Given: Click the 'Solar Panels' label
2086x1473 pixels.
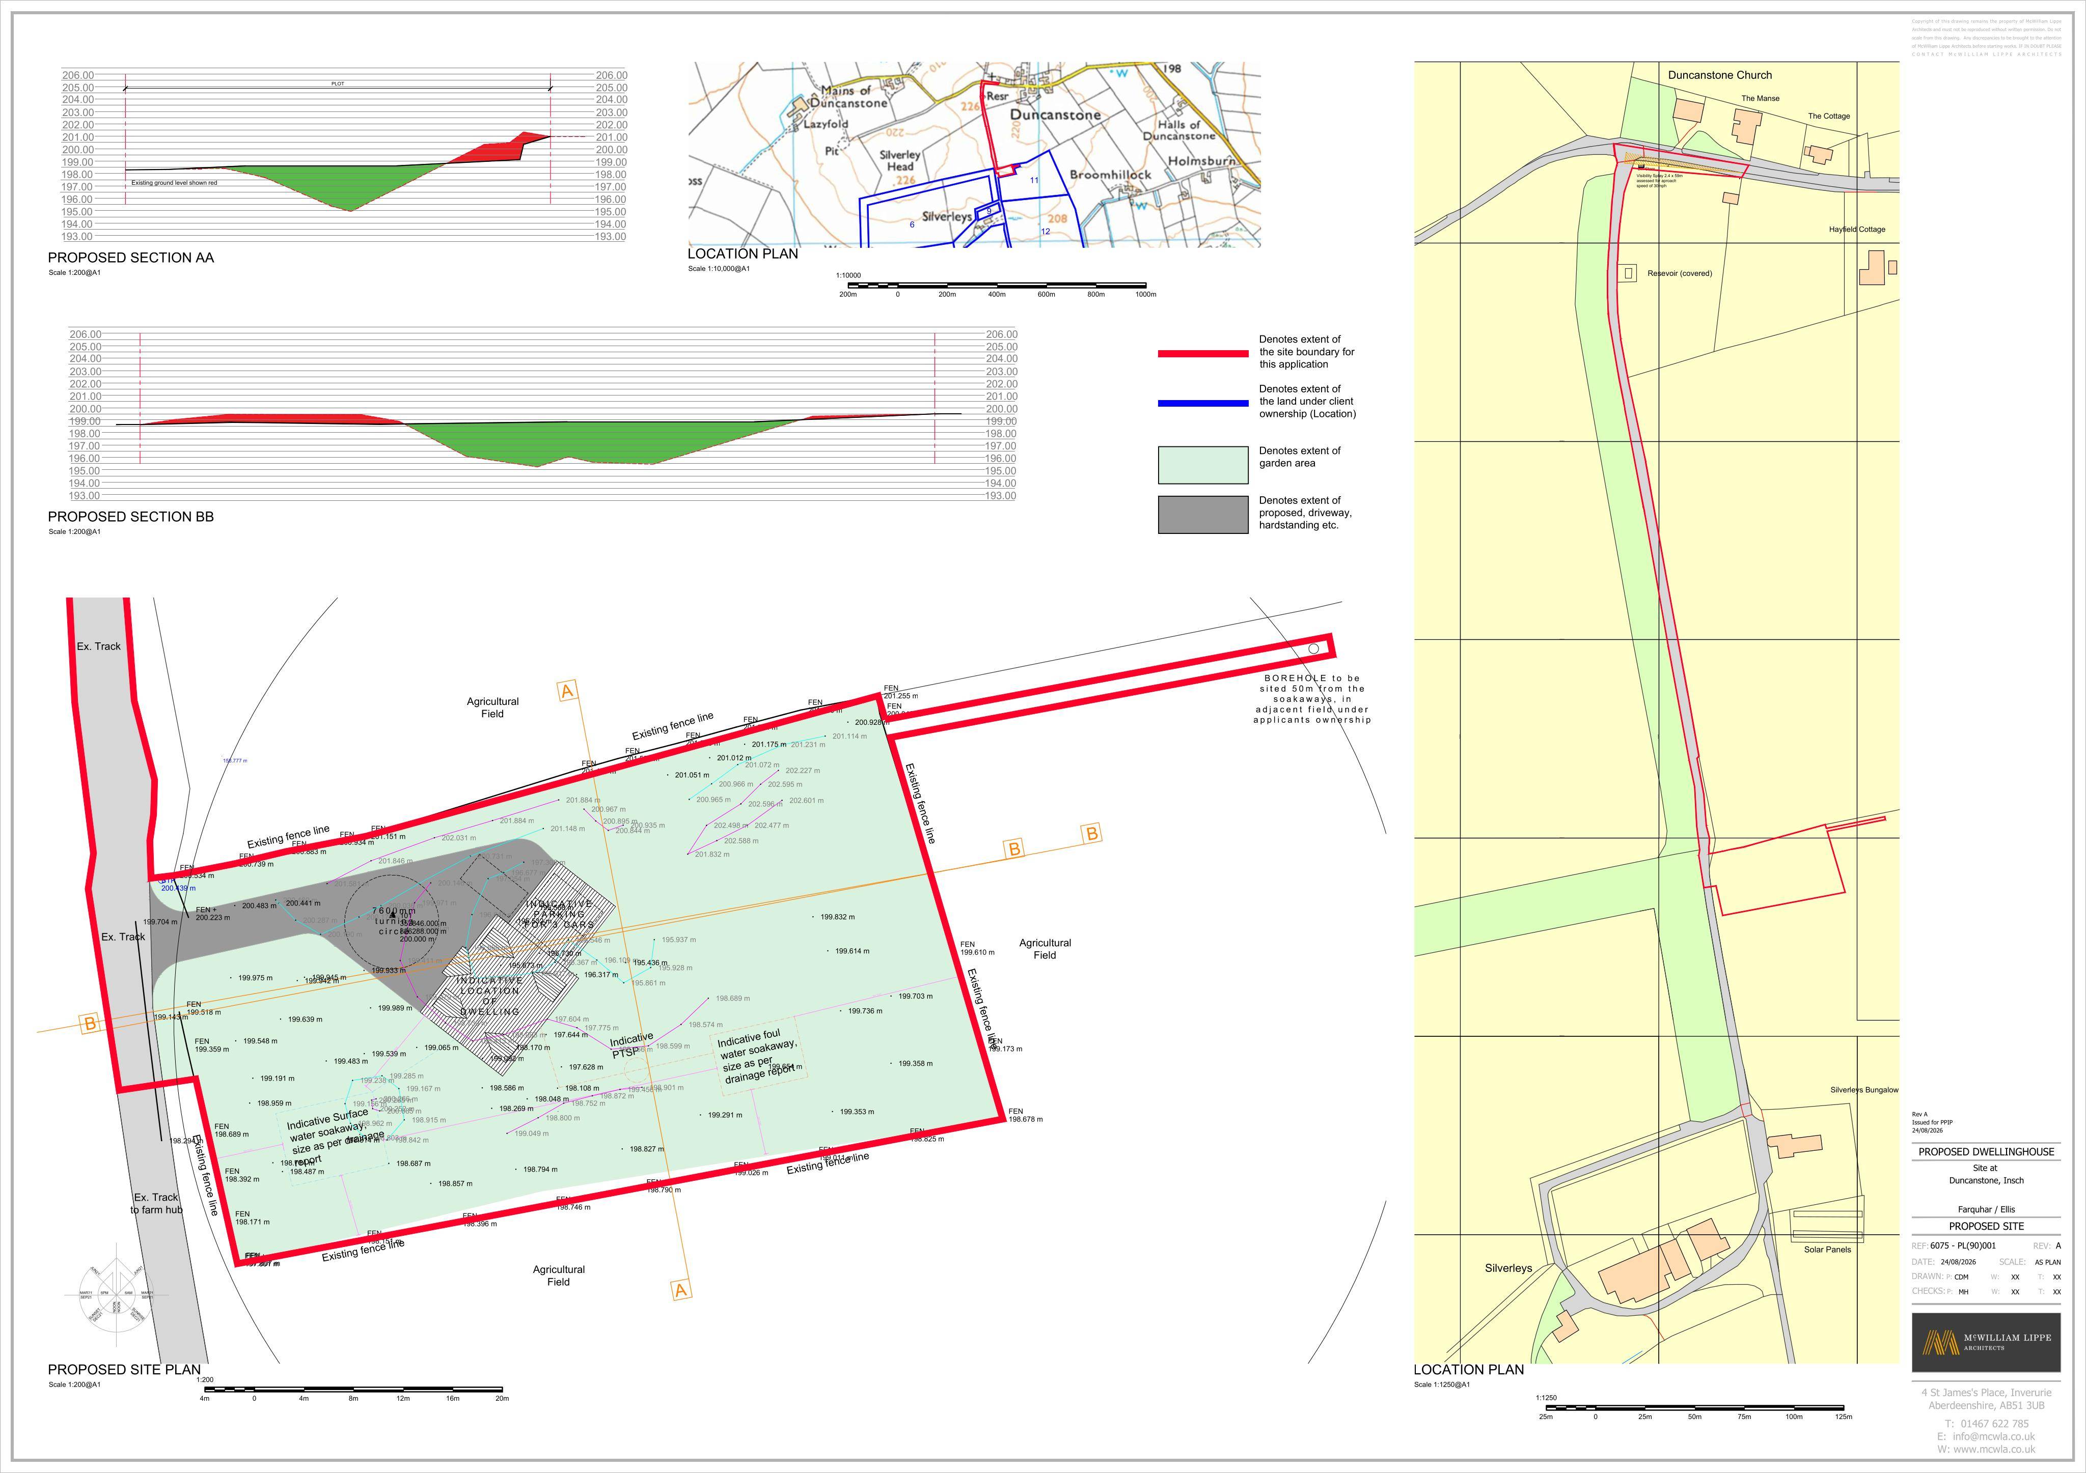Looking at the screenshot, I should 1827,1250.
